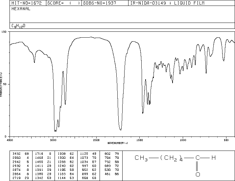This screenshot has width=235, height=181.
Task: Click peak entry 1460 in the table
Action: point(39,162)
